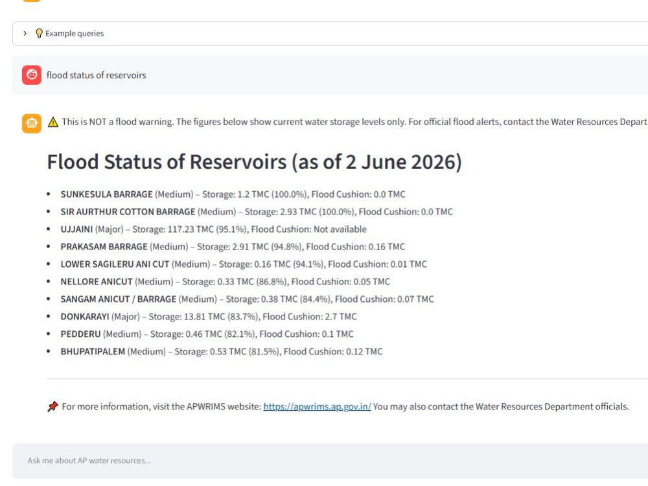Image resolution: width=648 pixels, height=486 pixels.
Task: Select the SANGAM ANICUT / BARRAGE entry
Action: coord(247,299)
